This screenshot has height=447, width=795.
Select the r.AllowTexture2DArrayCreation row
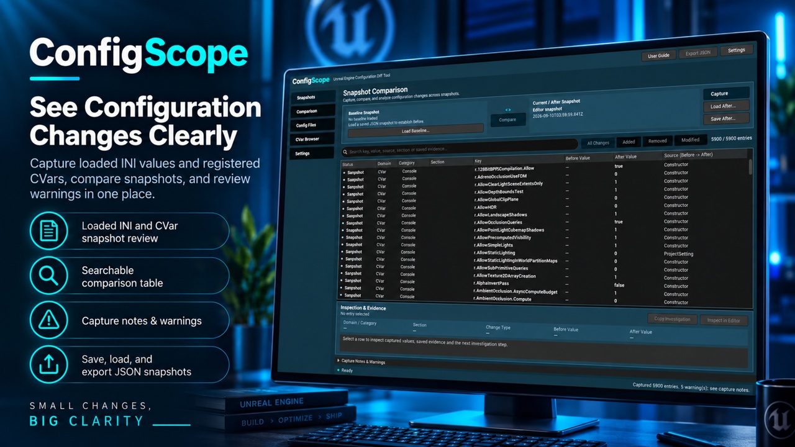click(545, 277)
